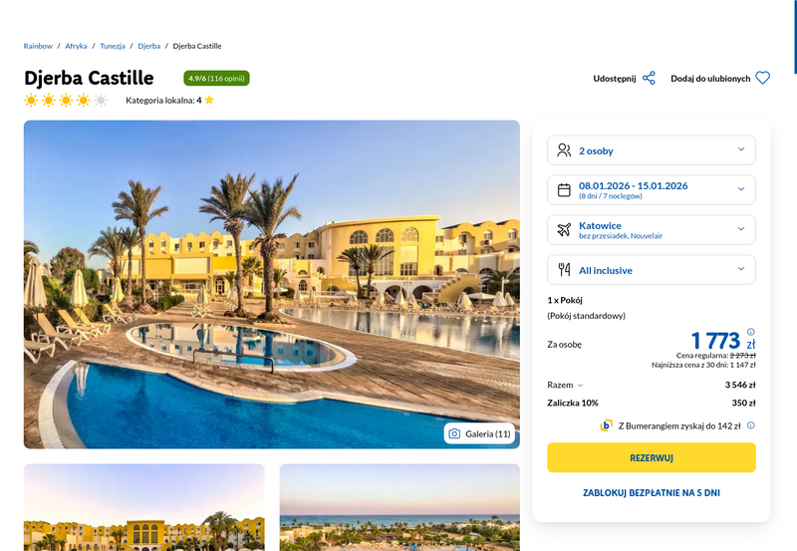797x551 pixels.
Task: Click the Bumerang logo icon
Action: (x=606, y=425)
